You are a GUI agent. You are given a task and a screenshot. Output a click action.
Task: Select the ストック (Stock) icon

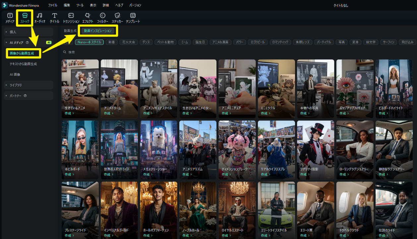coord(25,18)
